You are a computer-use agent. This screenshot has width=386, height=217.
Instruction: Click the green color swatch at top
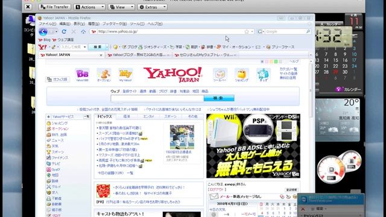pos(276,61)
